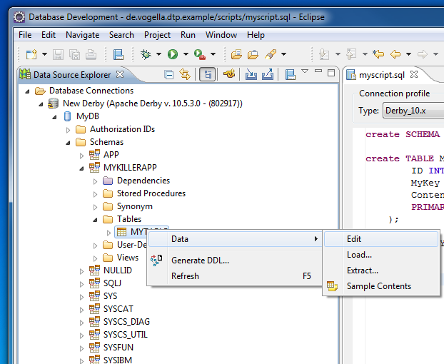Click the Link with Editor arrows icon
This screenshot has width=444, height=364.
tap(186, 74)
